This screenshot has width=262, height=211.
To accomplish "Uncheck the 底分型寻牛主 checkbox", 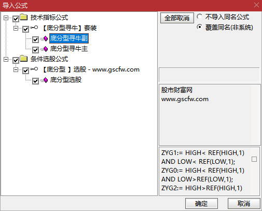I will click(x=35, y=50).
